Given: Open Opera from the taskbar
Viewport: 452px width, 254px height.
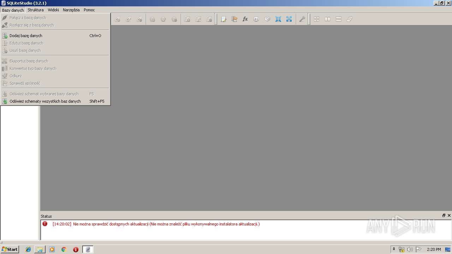Looking at the screenshot, I should [x=76, y=249].
